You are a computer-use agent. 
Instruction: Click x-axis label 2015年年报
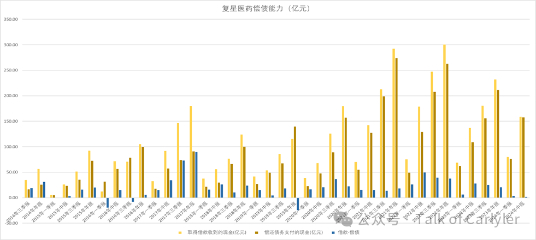point(84,209)
